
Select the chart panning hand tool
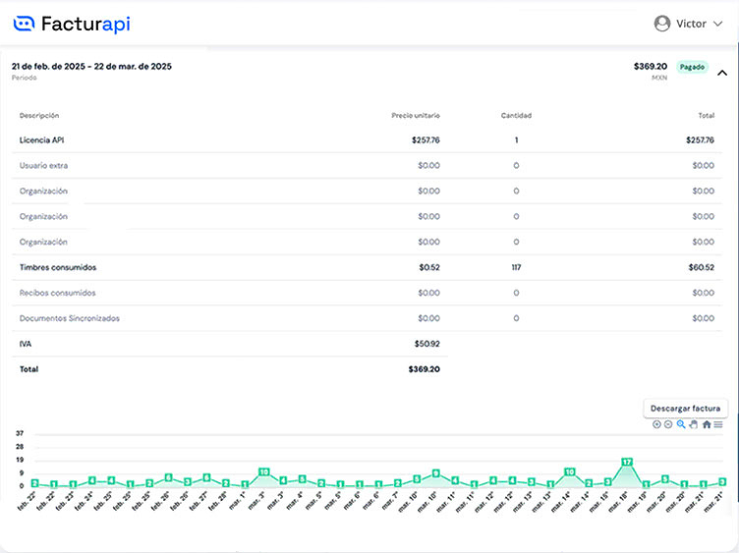point(693,424)
